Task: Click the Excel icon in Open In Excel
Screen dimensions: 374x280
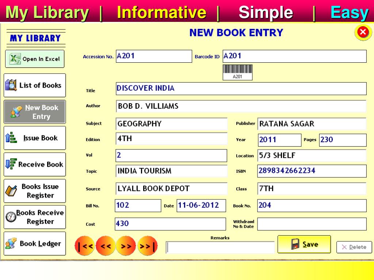Action: click(x=15, y=59)
